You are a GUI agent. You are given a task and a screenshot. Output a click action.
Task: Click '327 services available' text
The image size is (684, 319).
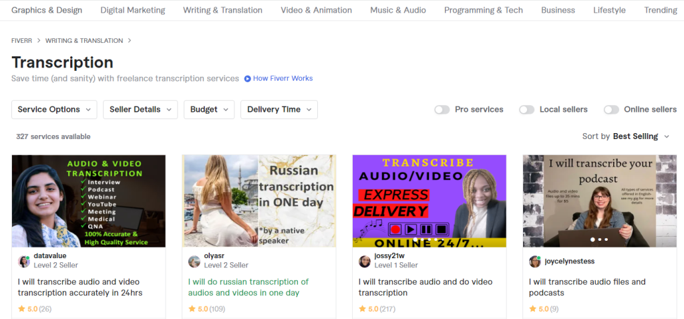53,136
